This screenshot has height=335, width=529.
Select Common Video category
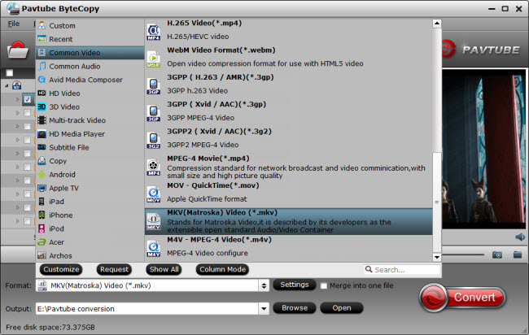pos(90,53)
